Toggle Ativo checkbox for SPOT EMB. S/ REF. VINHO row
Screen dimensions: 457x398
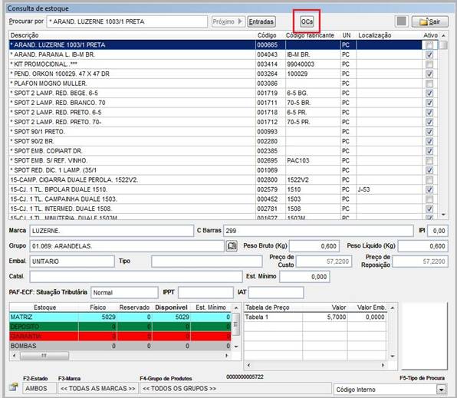pyautogui.click(x=429, y=160)
